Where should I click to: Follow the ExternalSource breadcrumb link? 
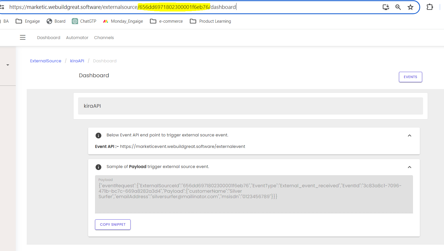coord(46,61)
